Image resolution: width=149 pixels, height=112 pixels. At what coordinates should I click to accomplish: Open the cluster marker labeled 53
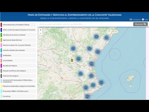(93, 85)
